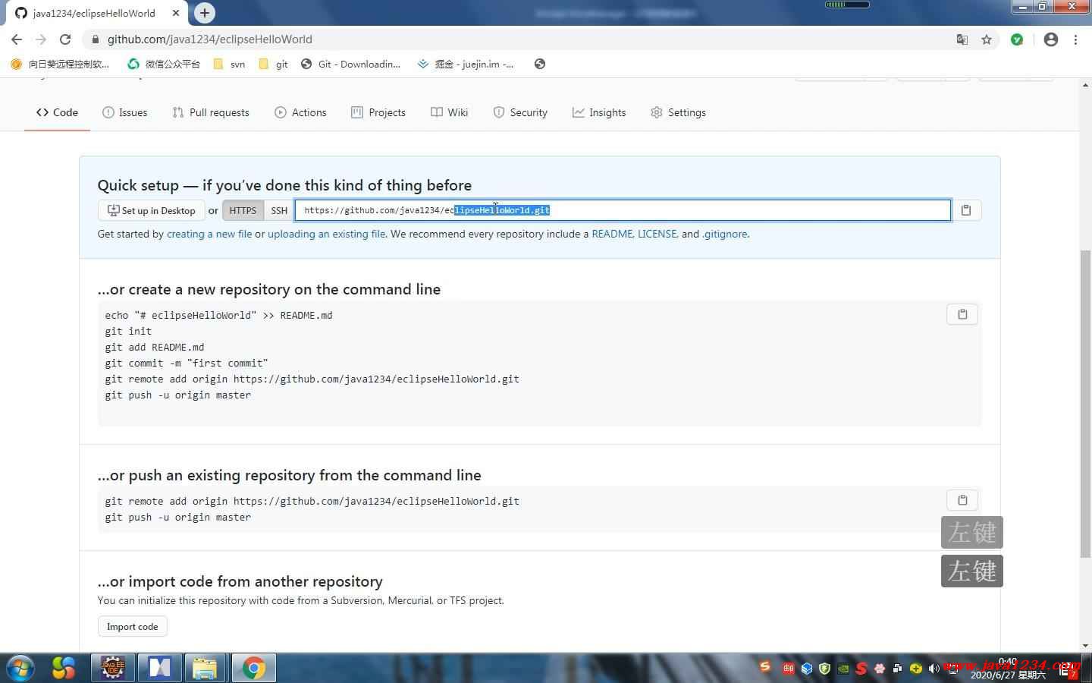Click the git init command line
Viewport: 1092px width, 683px height.
coord(128,331)
